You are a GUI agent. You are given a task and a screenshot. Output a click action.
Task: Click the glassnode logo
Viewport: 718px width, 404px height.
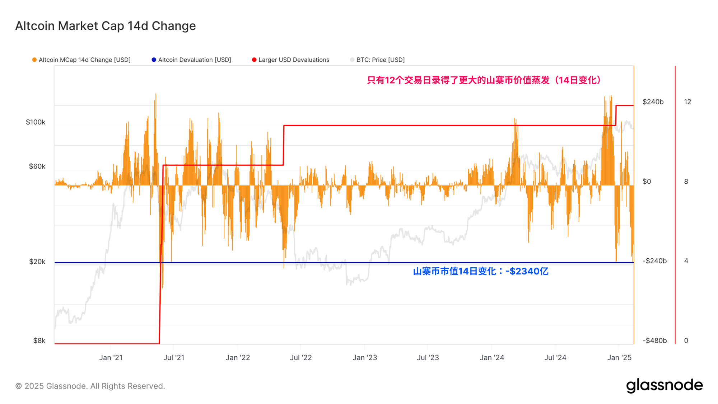point(664,385)
